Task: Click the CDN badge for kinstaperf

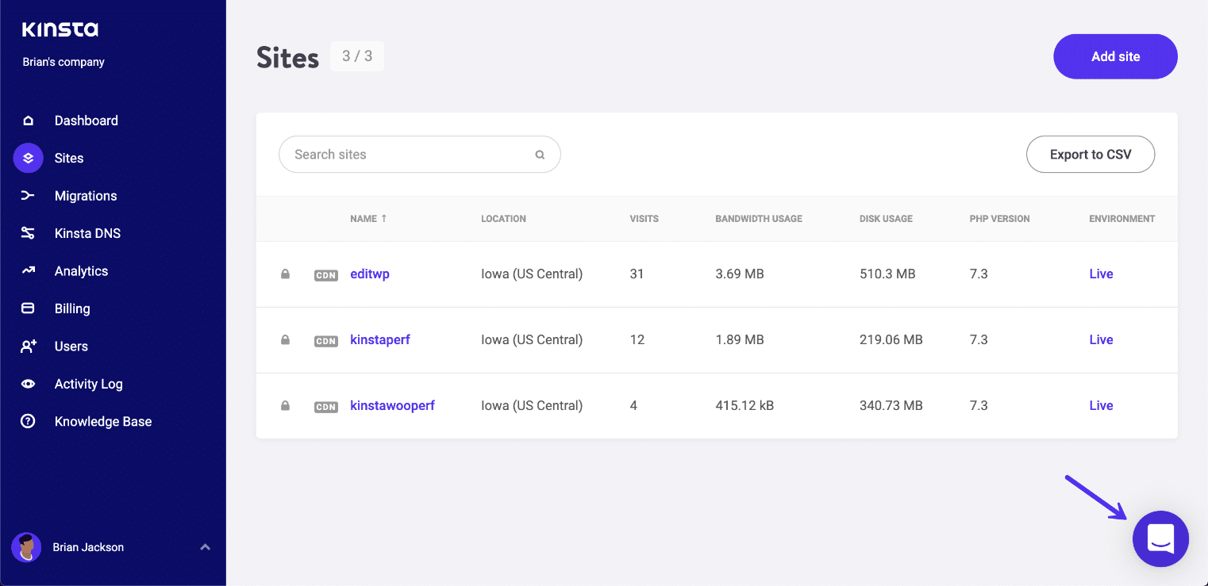Action: click(x=326, y=341)
